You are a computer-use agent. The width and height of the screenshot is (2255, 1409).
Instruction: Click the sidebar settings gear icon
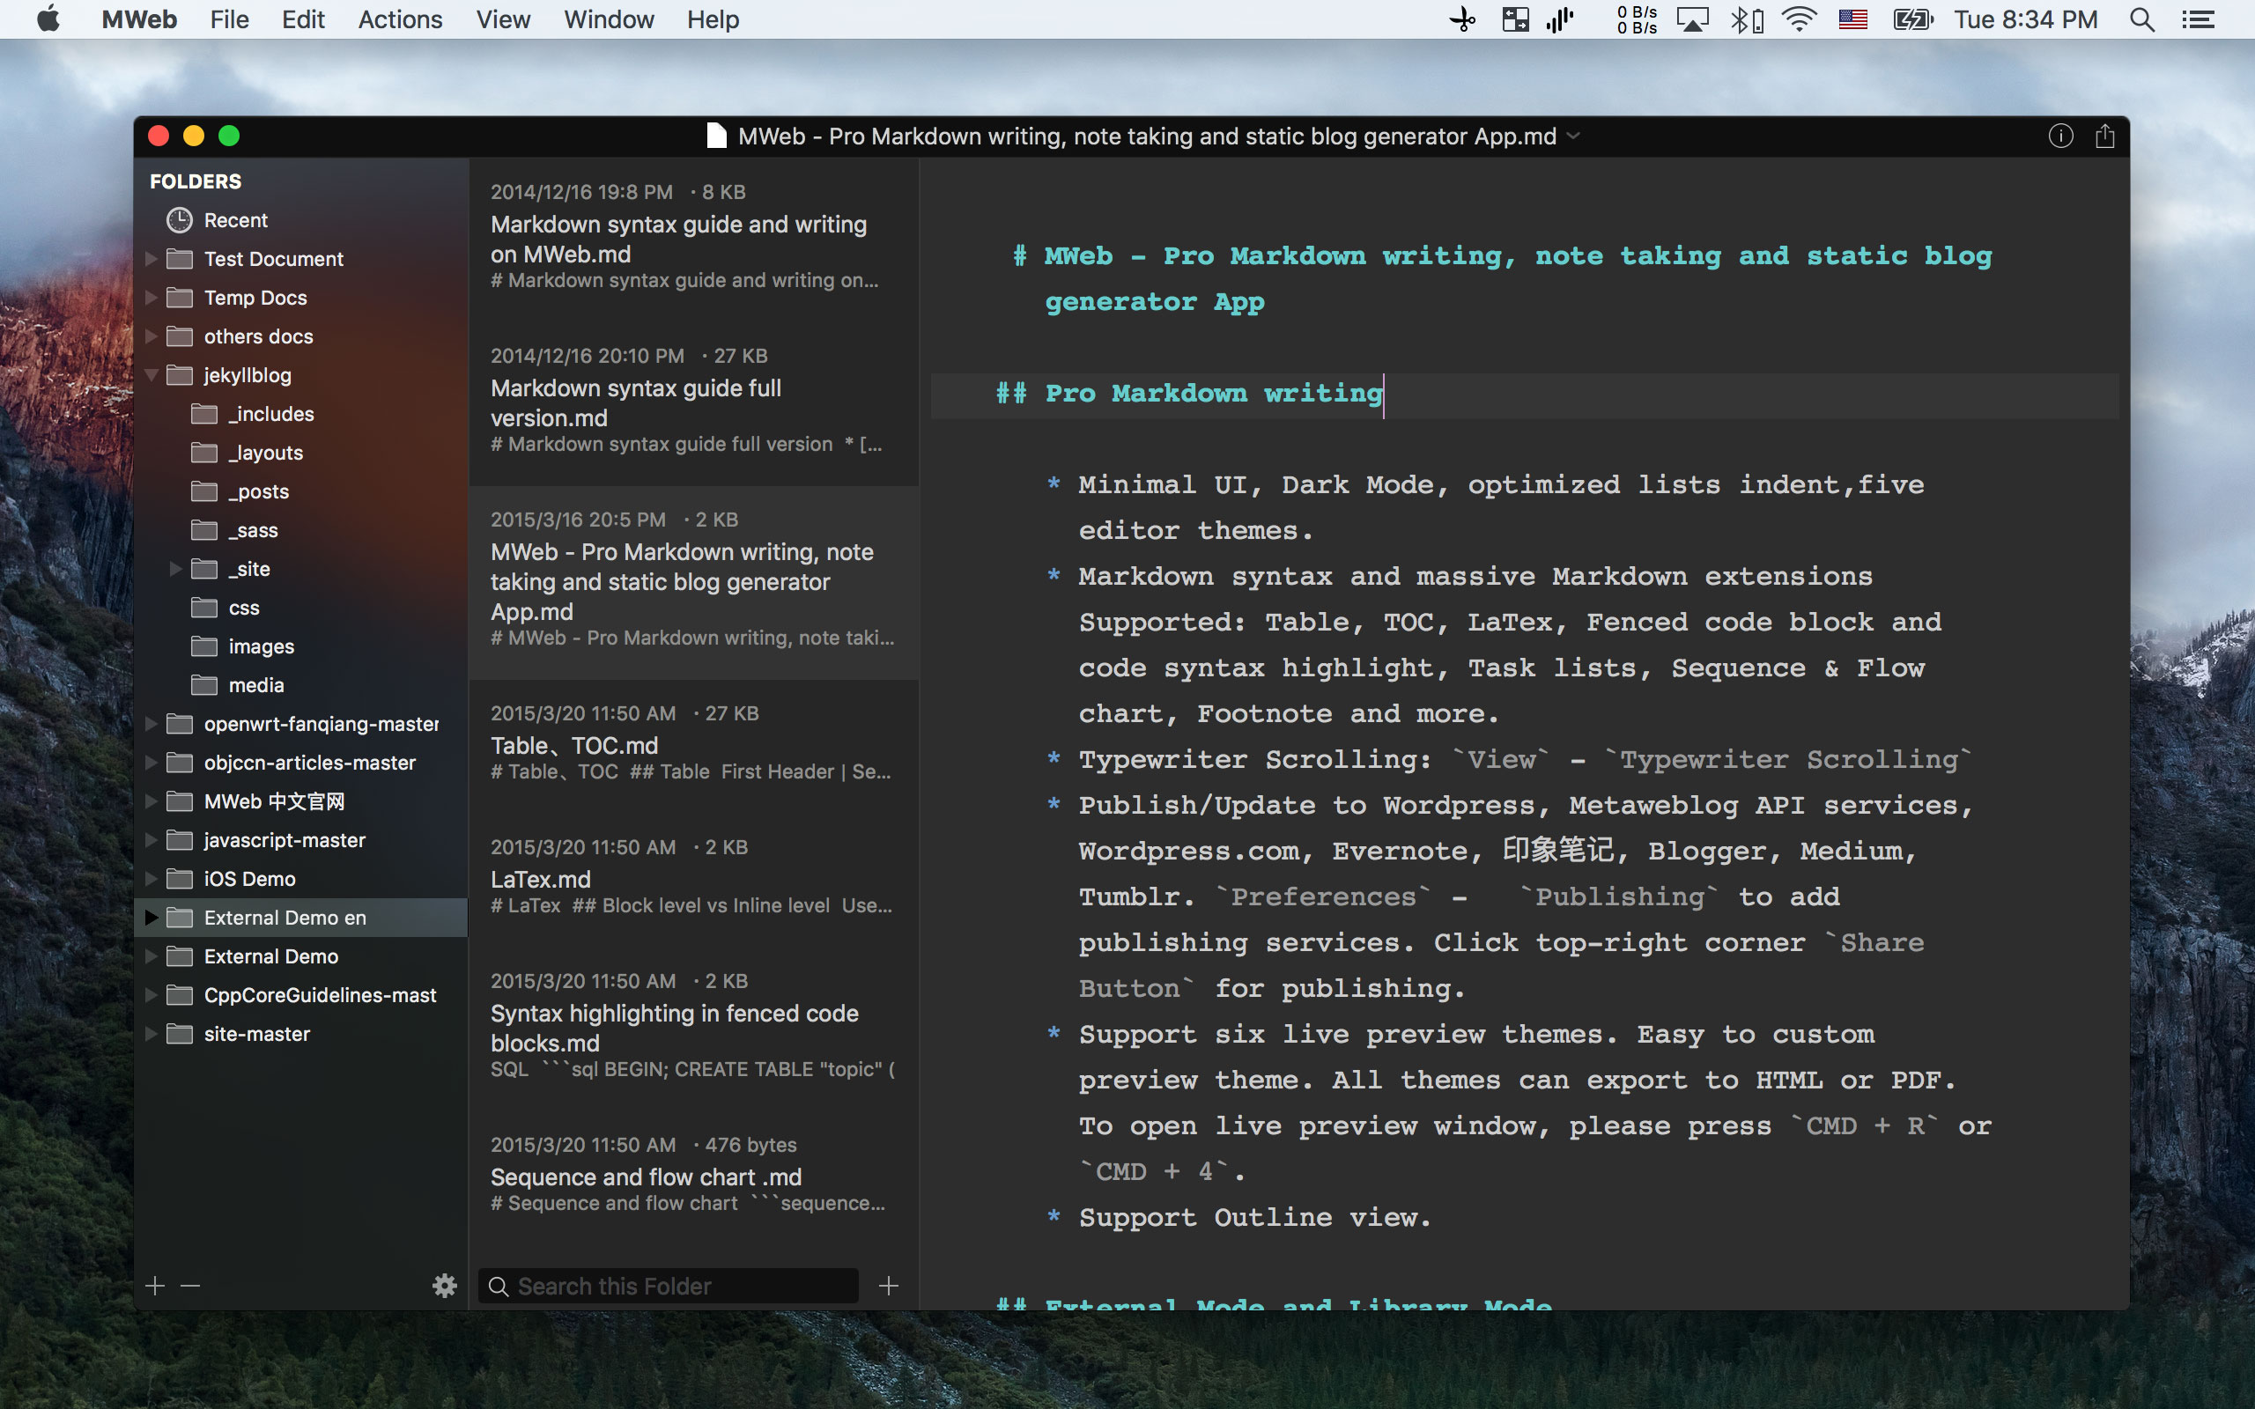(x=445, y=1286)
